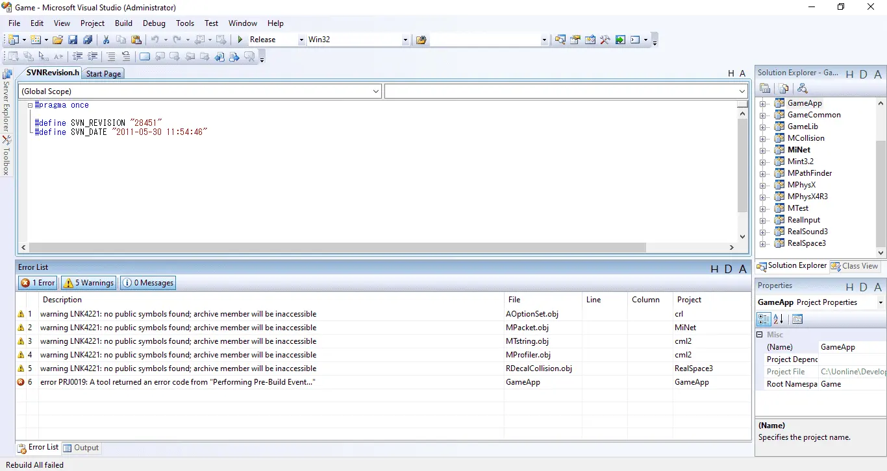Toggle the 0 Messages filter button
This screenshot has width=887, height=471.
coord(148,283)
